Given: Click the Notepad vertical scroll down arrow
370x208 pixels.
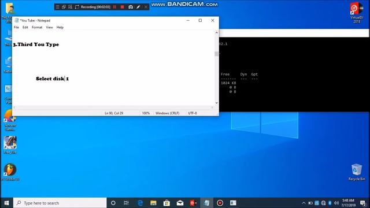Looking at the screenshot, I should [x=216, y=103].
